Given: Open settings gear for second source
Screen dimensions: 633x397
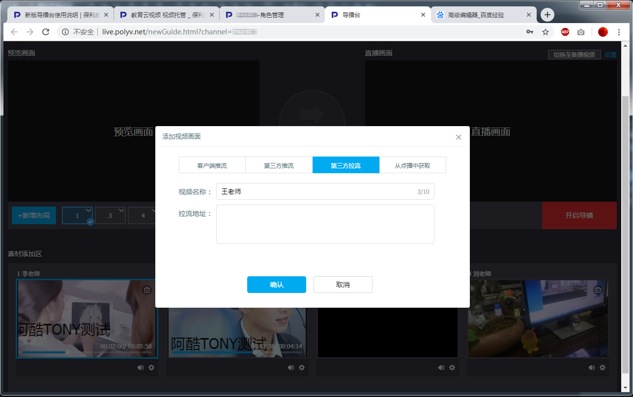Looking at the screenshot, I should [x=302, y=368].
